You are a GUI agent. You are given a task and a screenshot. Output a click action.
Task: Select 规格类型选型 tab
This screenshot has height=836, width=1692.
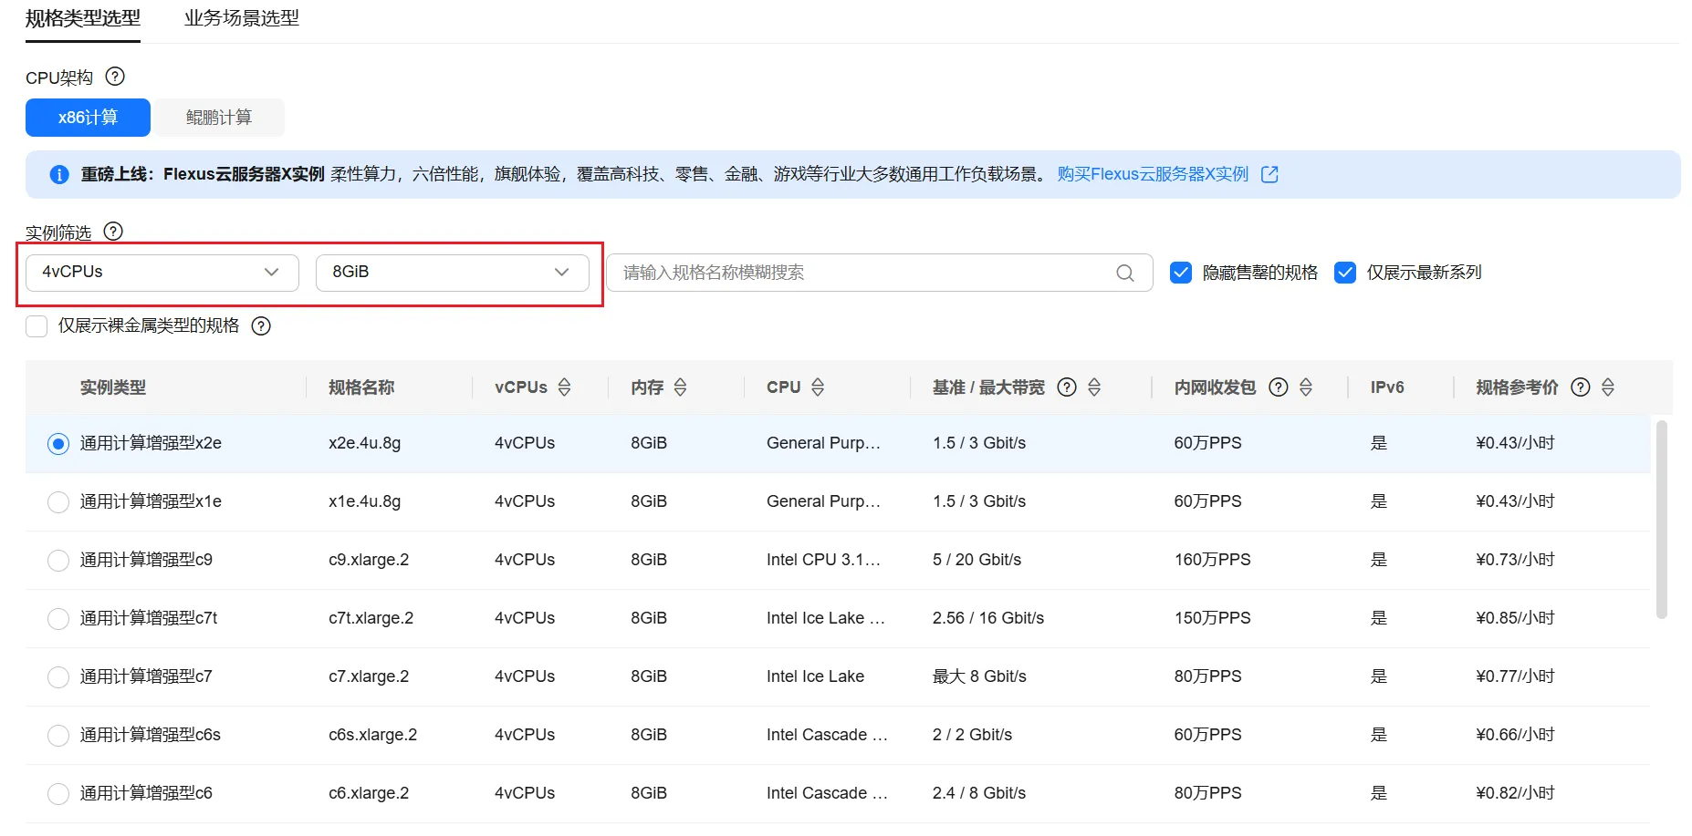[x=83, y=18]
